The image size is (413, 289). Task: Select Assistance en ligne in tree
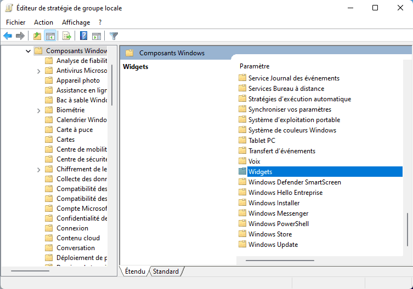[82, 90]
